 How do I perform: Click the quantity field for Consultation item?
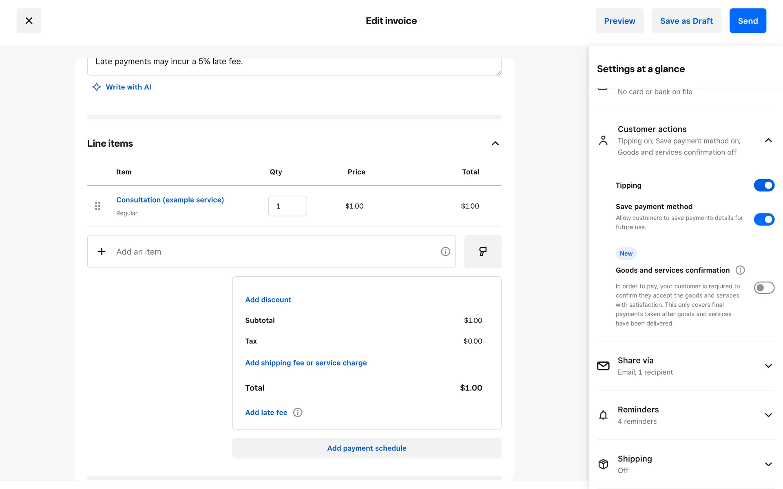tap(288, 206)
